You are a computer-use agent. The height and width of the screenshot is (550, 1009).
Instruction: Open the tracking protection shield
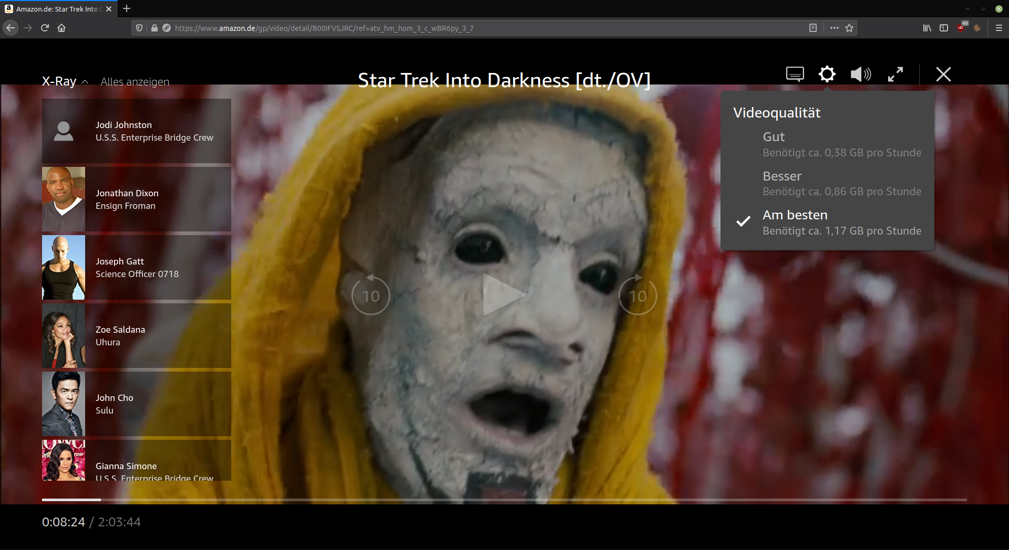[139, 28]
